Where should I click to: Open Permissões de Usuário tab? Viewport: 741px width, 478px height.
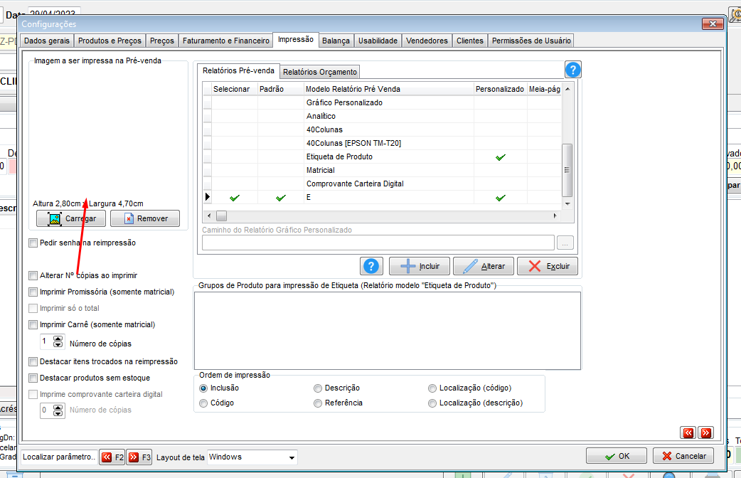point(531,41)
